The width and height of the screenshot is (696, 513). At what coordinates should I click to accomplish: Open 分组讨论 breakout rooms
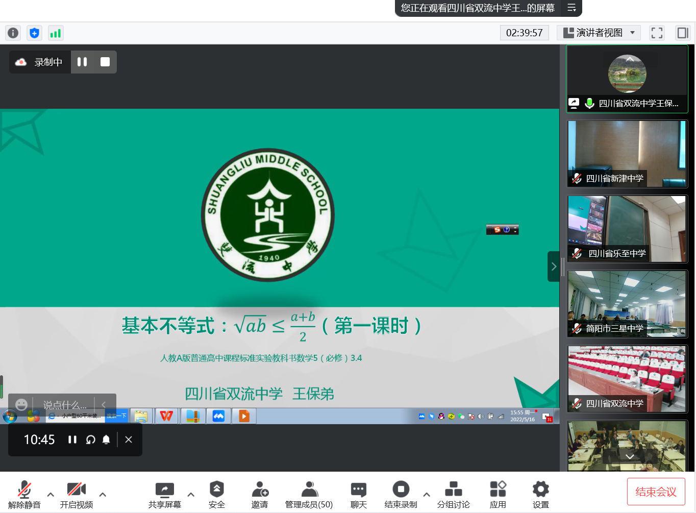click(x=453, y=495)
